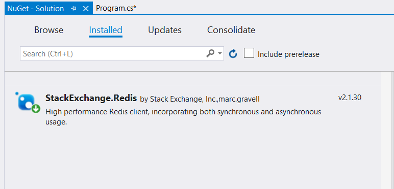Click the StackExchange.Redis package icon
394x189 pixels.
(x=26, y=102)
